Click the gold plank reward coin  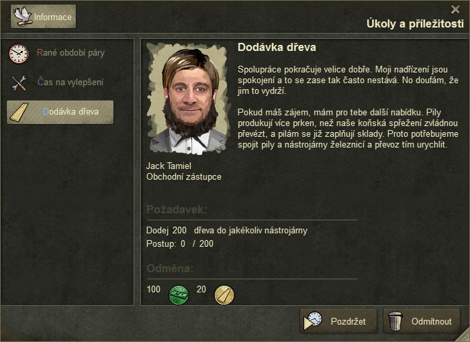(224, 294)
